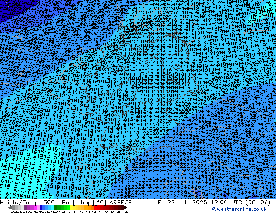Click the bright red swatch in the color scale

[95, 207]
